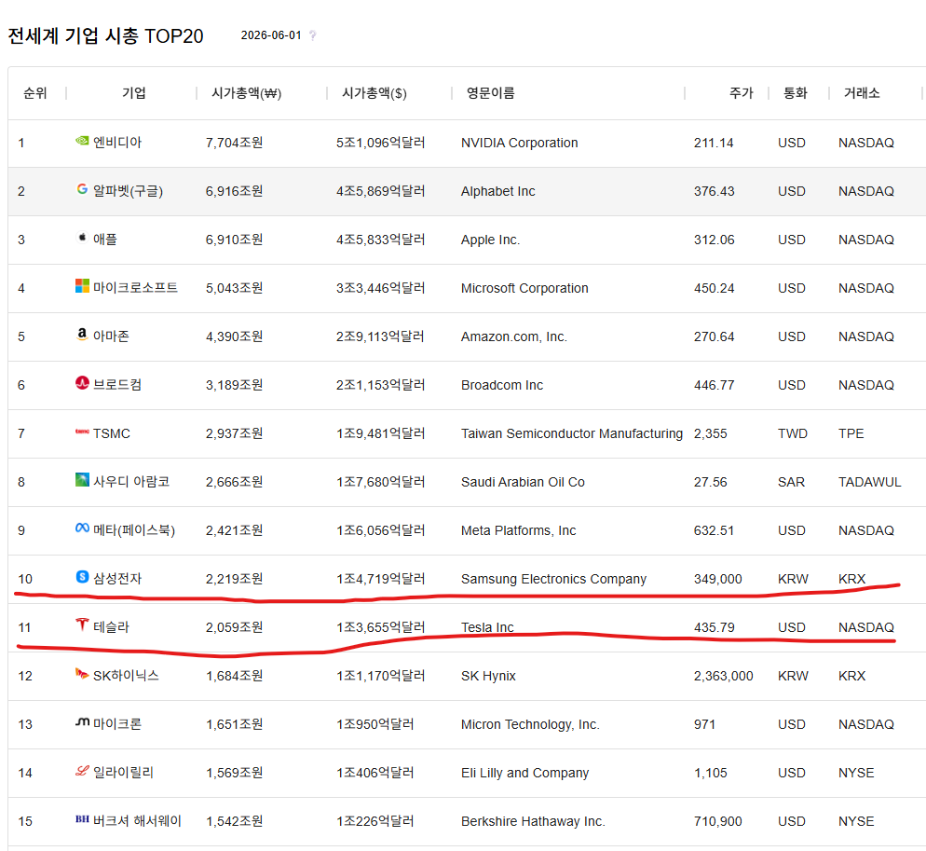Sort by the 시가총액(₩) column header
Screen dimensions: 926x851
pos(247,93)
